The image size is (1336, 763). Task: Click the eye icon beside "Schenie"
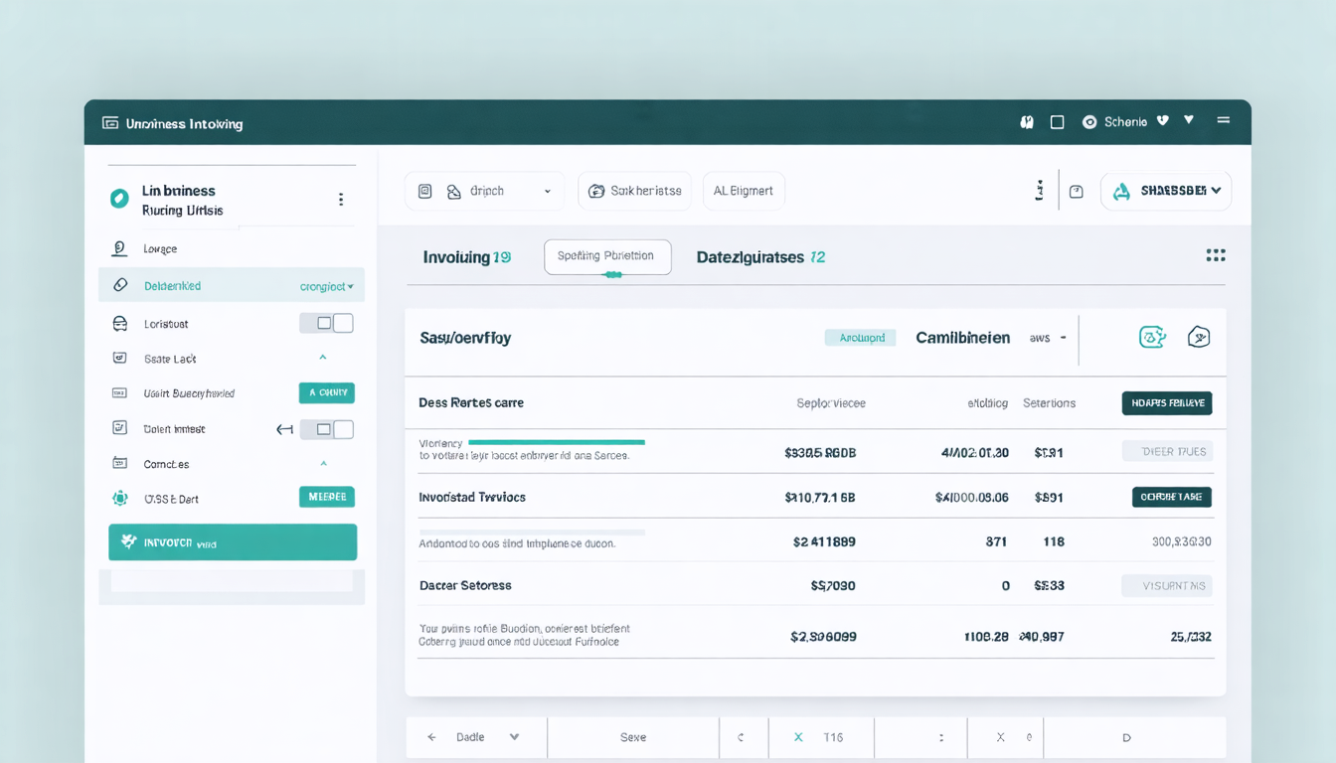coord(1089,122)
